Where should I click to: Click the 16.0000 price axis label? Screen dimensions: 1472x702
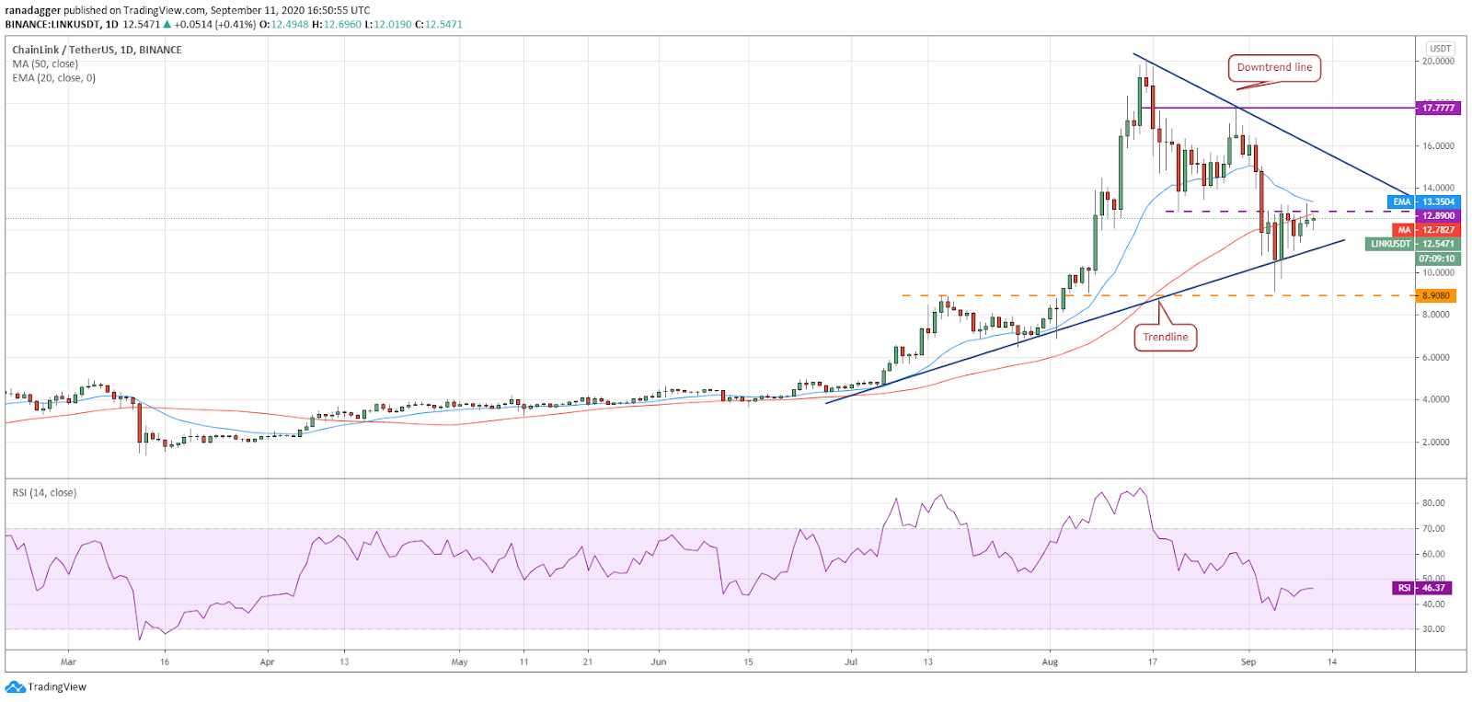[x=1438, y=145]
